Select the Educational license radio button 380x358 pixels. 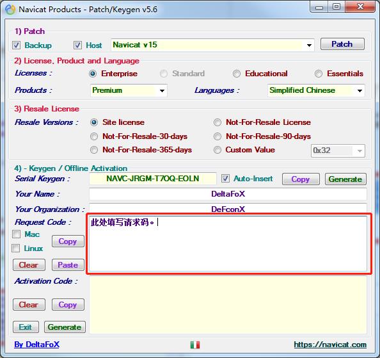click(x=237, y=74)
